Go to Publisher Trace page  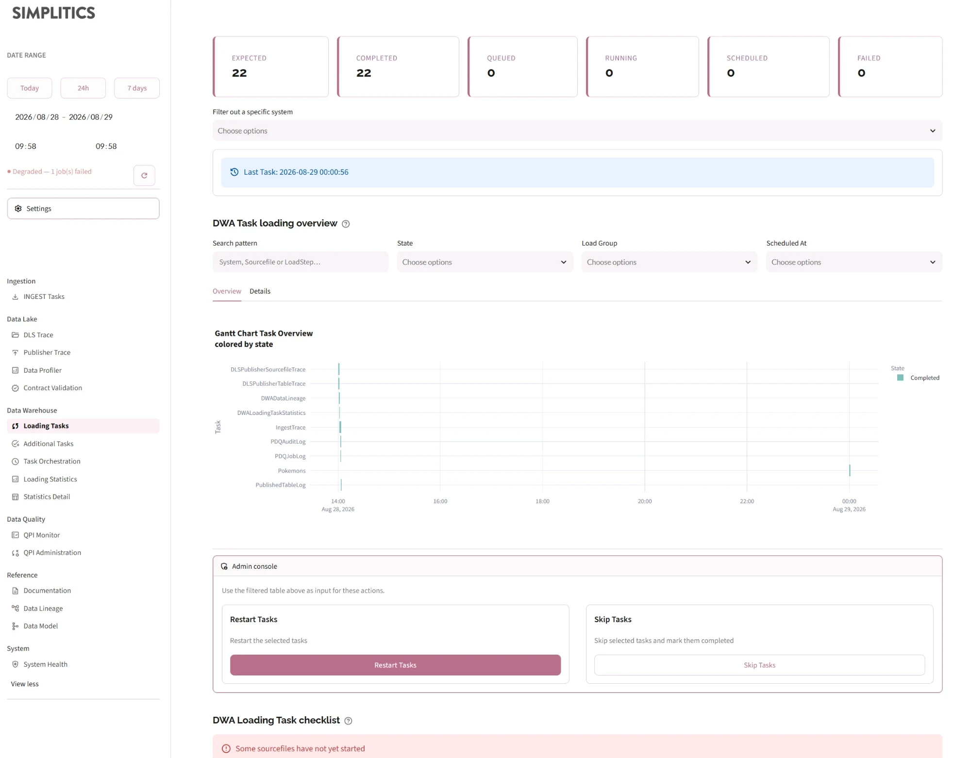[47, 352]
